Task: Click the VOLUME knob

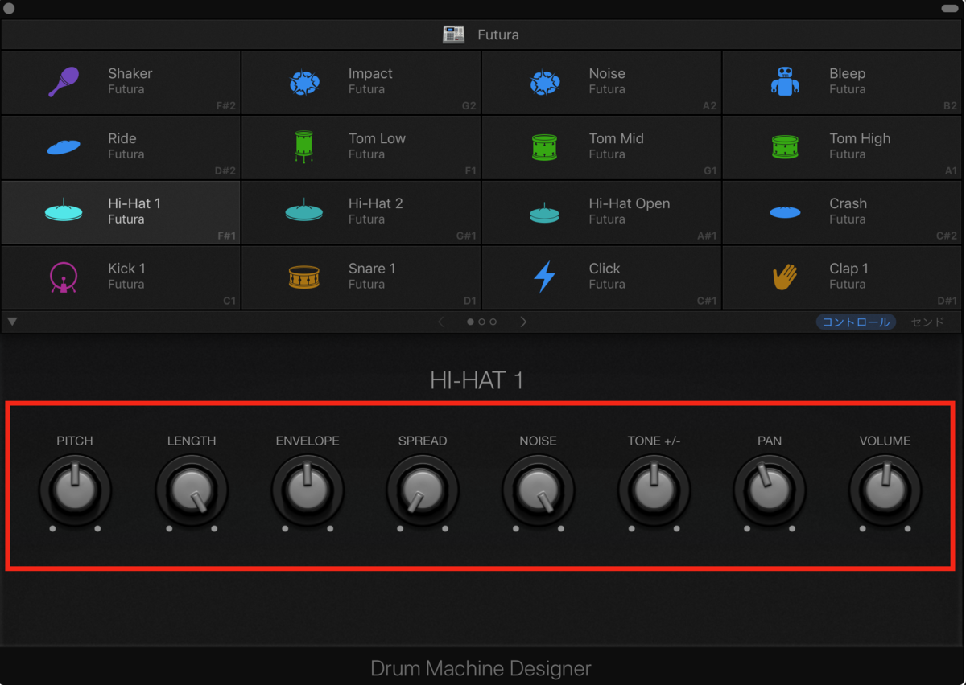Action: pos(885,490)
